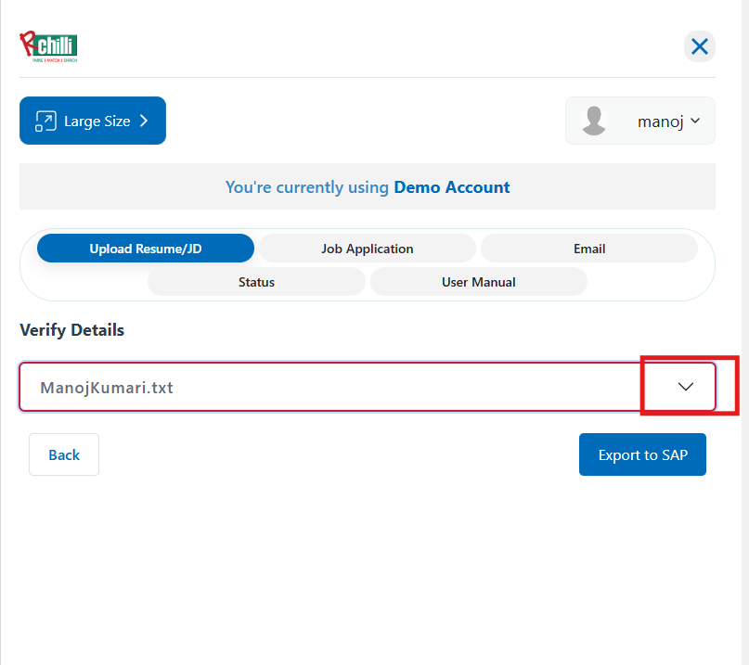This screenshot has height=665, width=749.
Task: Select the Upload Resume/JD tab
Action: click(x=145, y=249)
